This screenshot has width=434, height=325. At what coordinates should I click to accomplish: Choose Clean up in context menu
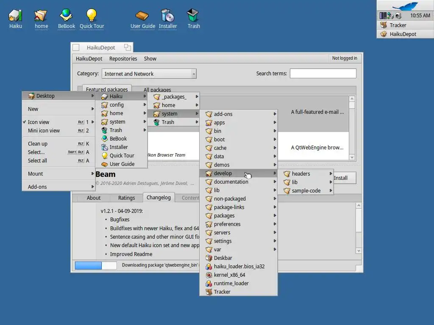pos(58,144)
